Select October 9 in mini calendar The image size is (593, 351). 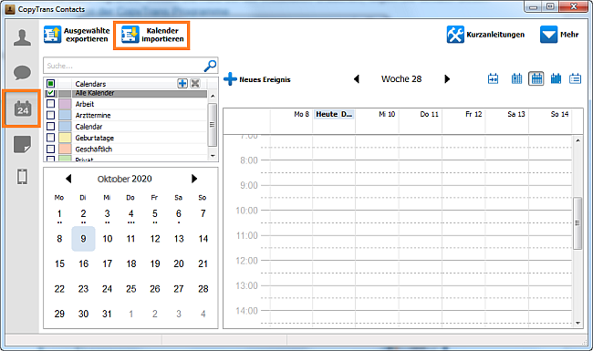(83, 239)
